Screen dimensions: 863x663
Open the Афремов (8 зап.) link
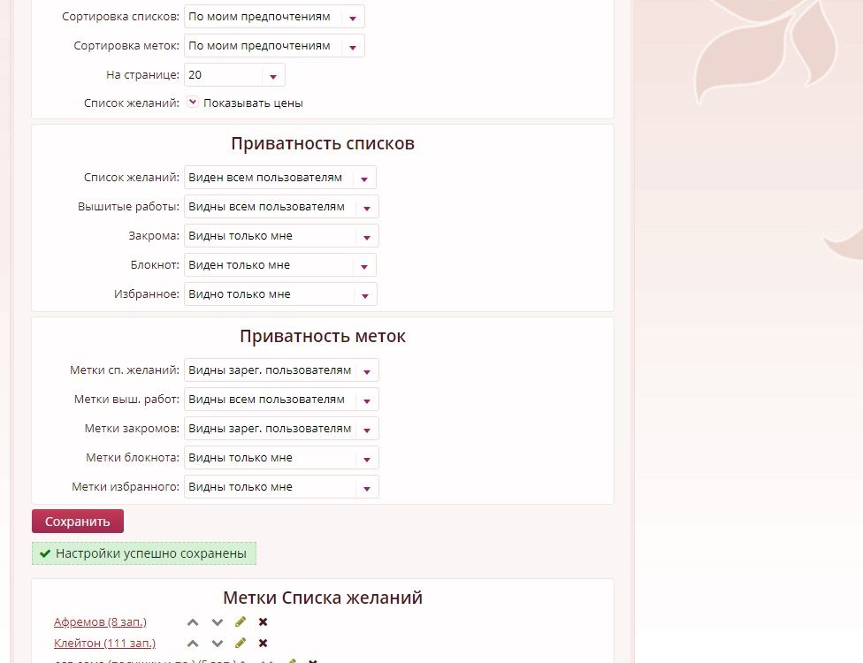100,622
